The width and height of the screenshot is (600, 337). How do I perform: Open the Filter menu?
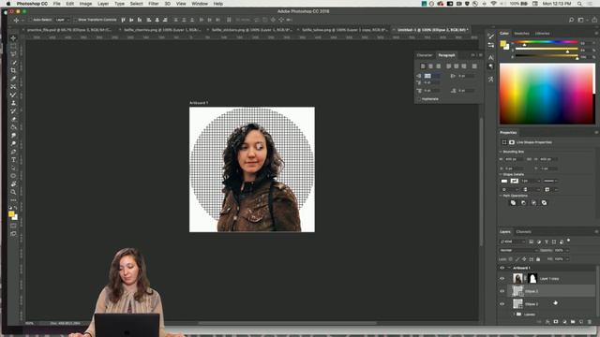pos(154,4)
